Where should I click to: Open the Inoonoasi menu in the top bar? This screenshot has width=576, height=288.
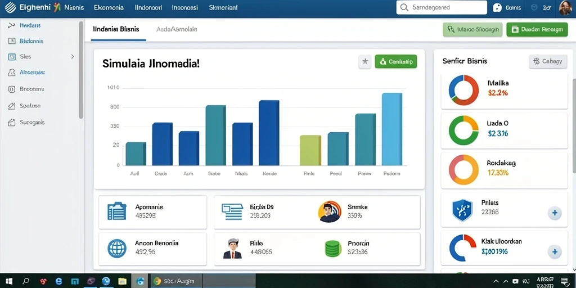pyautogui.click(x=184, y=7)
